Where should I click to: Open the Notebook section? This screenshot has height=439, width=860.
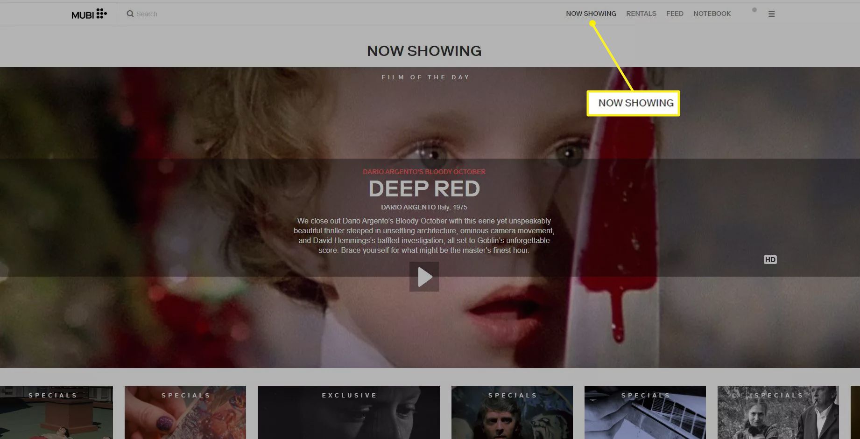(x=712, y=14)
